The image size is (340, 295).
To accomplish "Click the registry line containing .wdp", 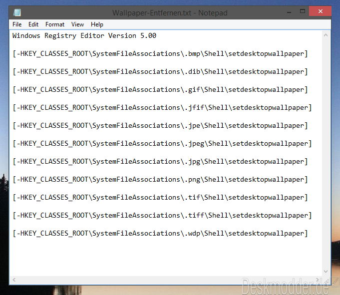I will coord(160,234).
